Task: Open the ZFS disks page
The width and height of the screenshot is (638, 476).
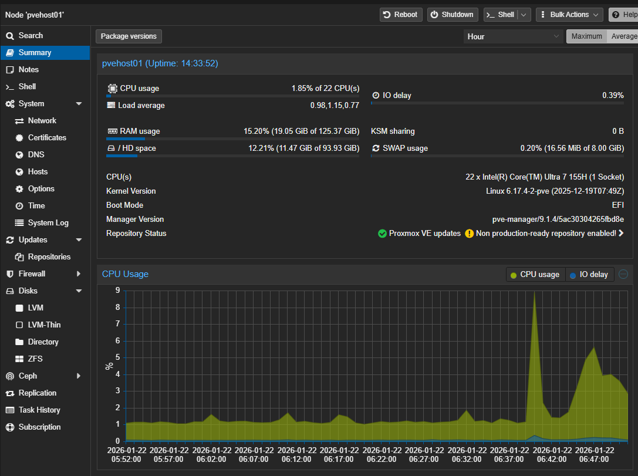Action: click(35, 359)
